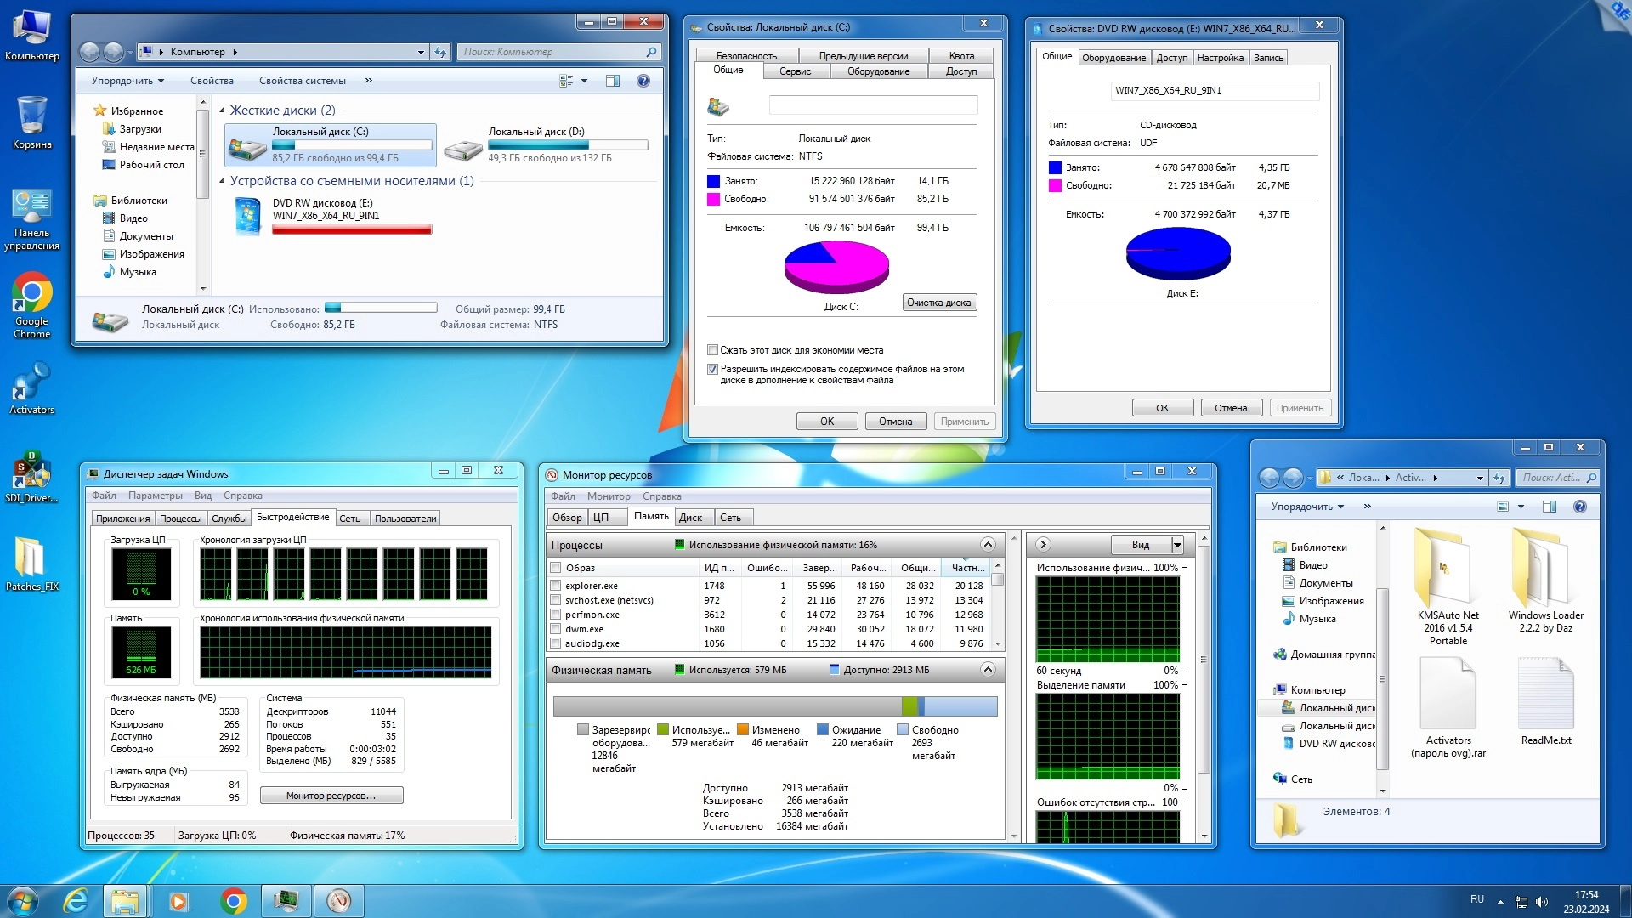Check the explorer.exe process checkbox
Viewport: 1632px width, 918px height.
click(x=556, y=586)
